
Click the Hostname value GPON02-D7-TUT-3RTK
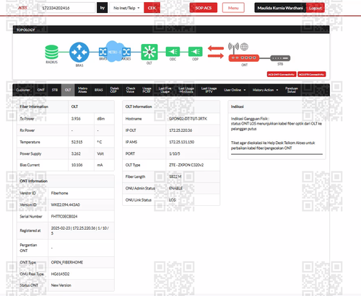click(x=188, y=119)
